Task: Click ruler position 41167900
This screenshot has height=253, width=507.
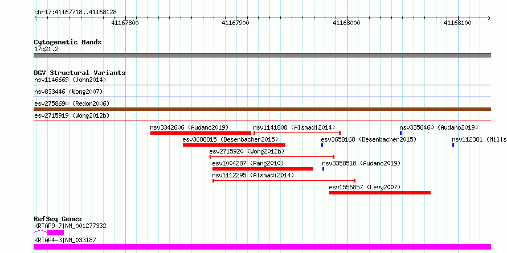Action: (x=235, y=23)
